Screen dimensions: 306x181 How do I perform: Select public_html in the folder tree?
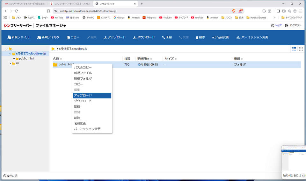pyautogui.click(x=26, y=59)
